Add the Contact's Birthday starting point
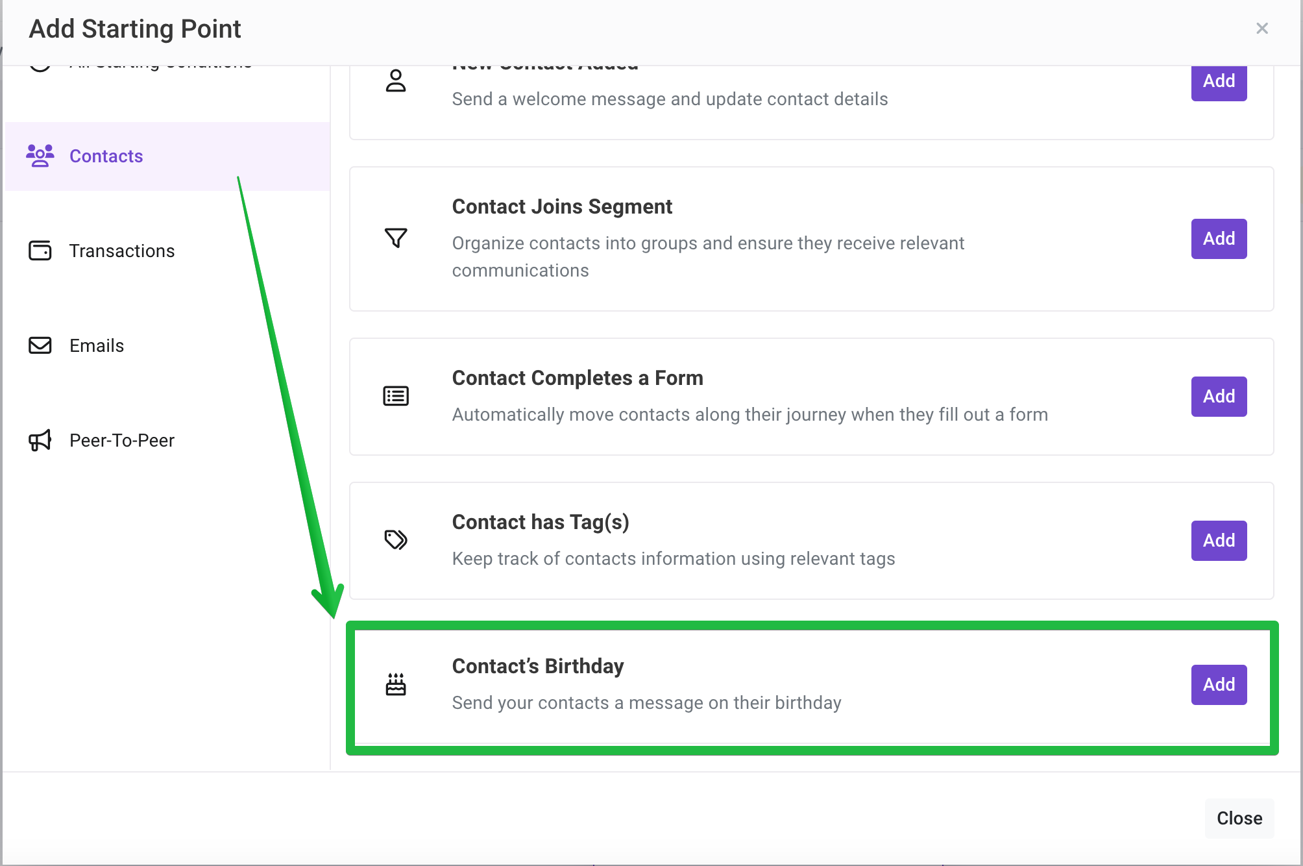Image resolution: width=1303 pixels, height=866 pixels. pos(1219,685)
